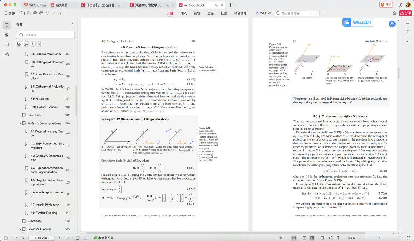
Task: Toggle single page view mode
Action: 304,238
